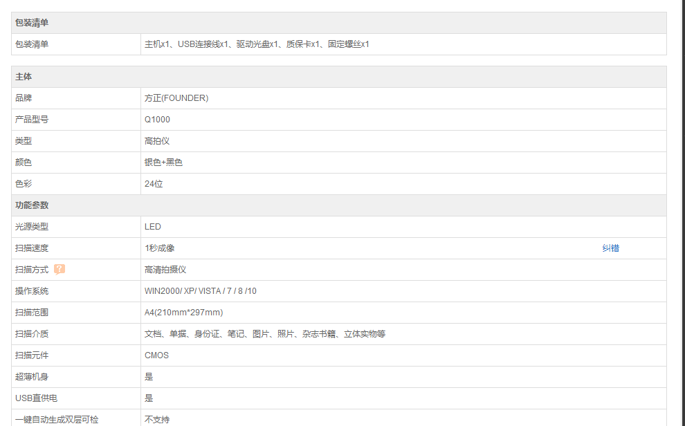Click the question mark icon beside 扫描方式
The image size is (685, 426).
[60, 269]
